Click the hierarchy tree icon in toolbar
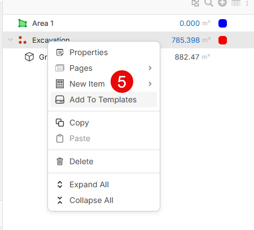Viewport: 254px width, 230px height. click(x=195, y=3)
